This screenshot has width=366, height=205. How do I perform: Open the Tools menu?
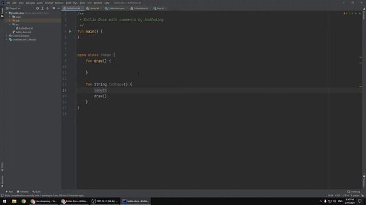click(x=82, y=3)
